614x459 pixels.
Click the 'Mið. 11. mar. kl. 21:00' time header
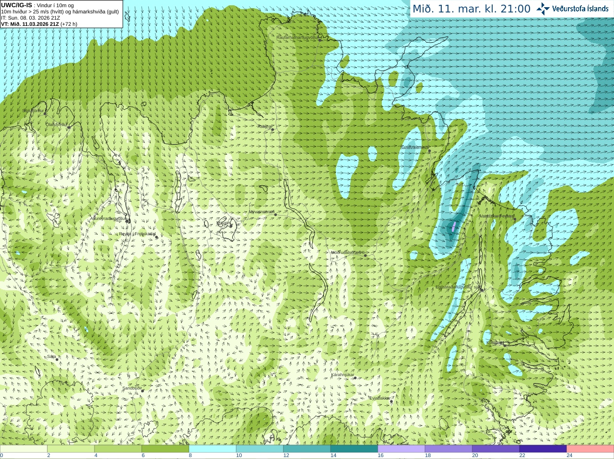[472, 9]
